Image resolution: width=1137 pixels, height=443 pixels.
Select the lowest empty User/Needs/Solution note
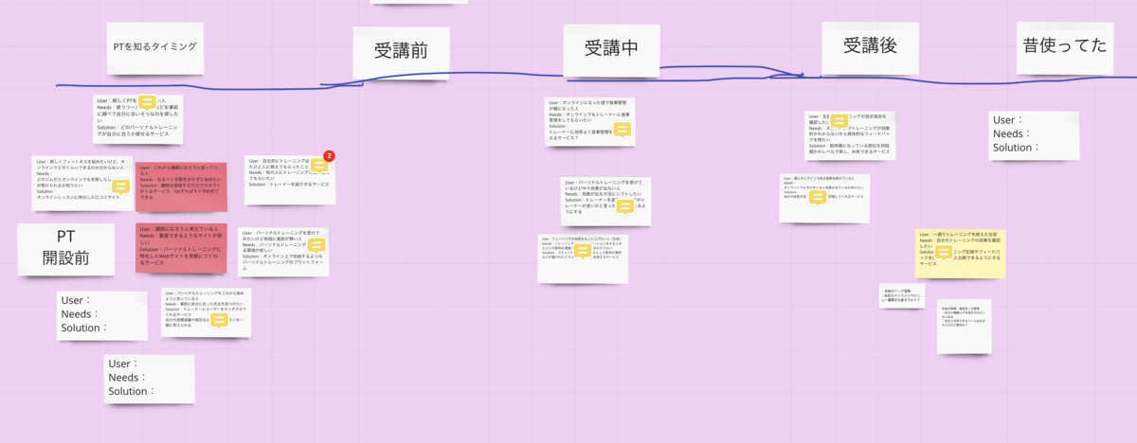149,380
